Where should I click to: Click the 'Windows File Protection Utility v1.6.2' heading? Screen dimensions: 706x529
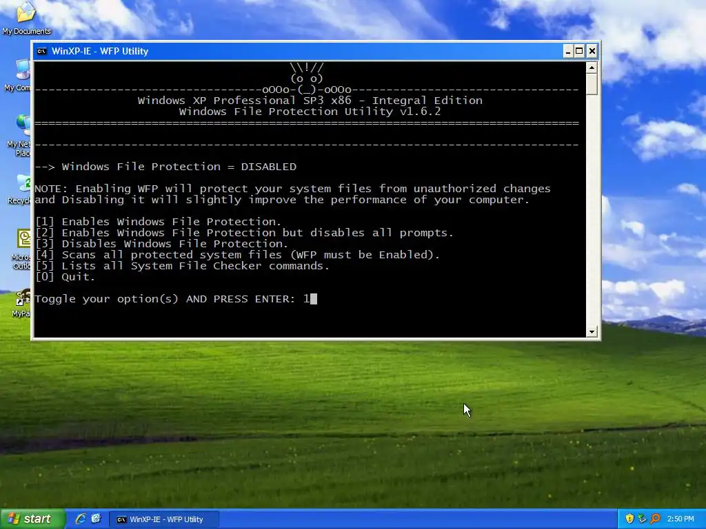(310, 112)
